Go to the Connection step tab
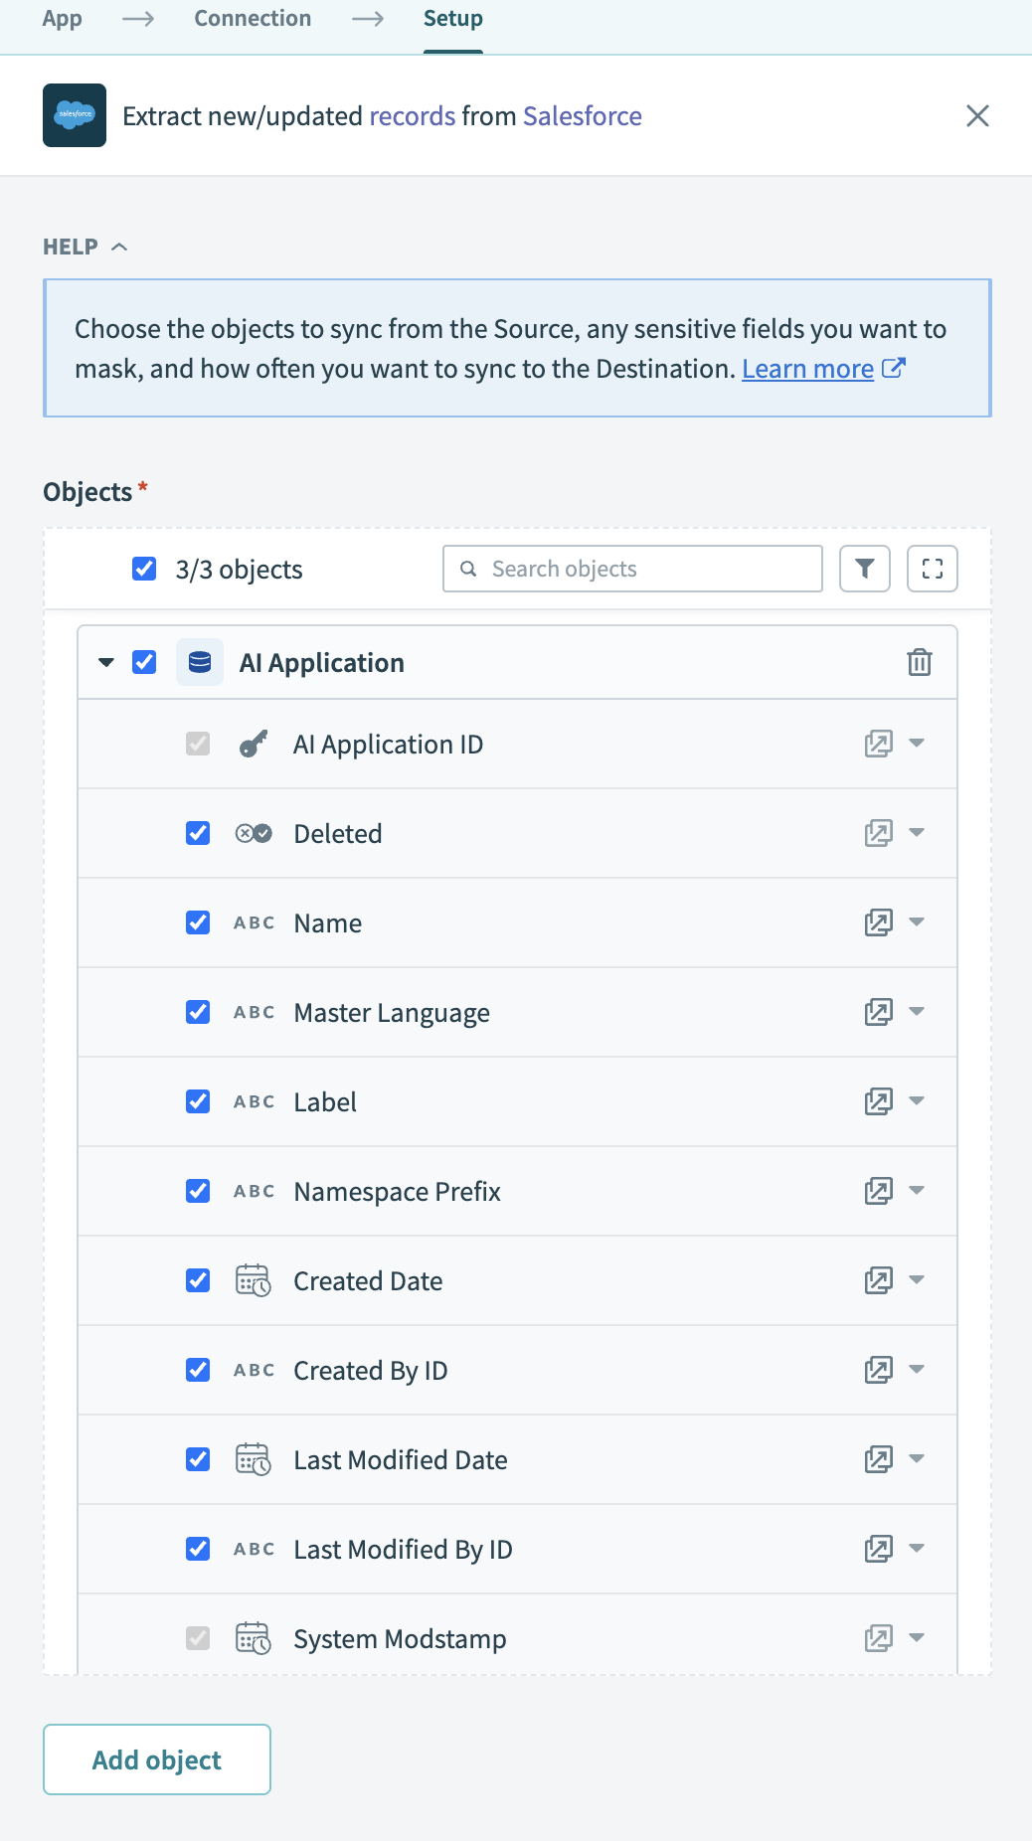The image size is (1032, 1841). (x=253, y=19)
